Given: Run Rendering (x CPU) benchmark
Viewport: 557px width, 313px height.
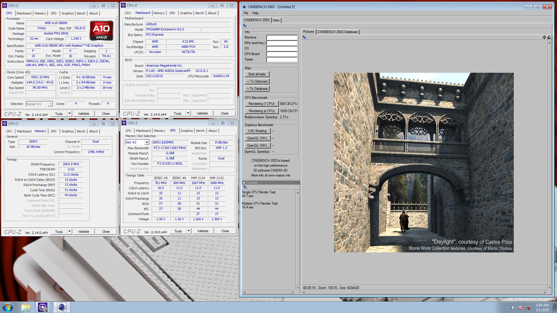Looking at the screenshot, I should pos(261,111).
